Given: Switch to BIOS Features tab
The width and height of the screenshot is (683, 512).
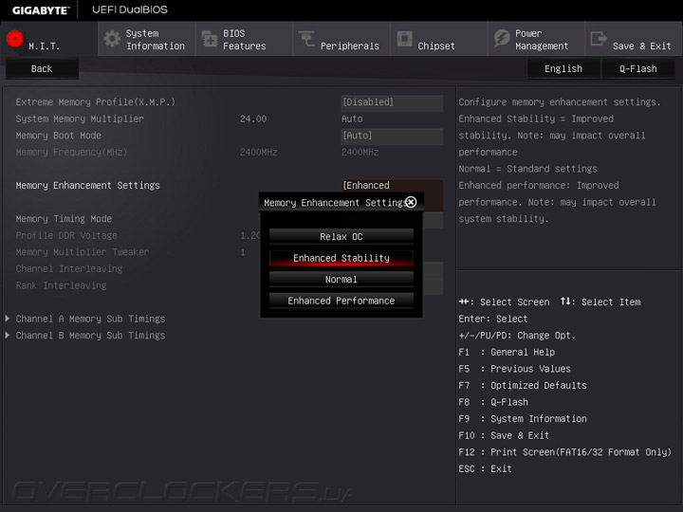Looking at the screenshot, I should tap(244, 39).
